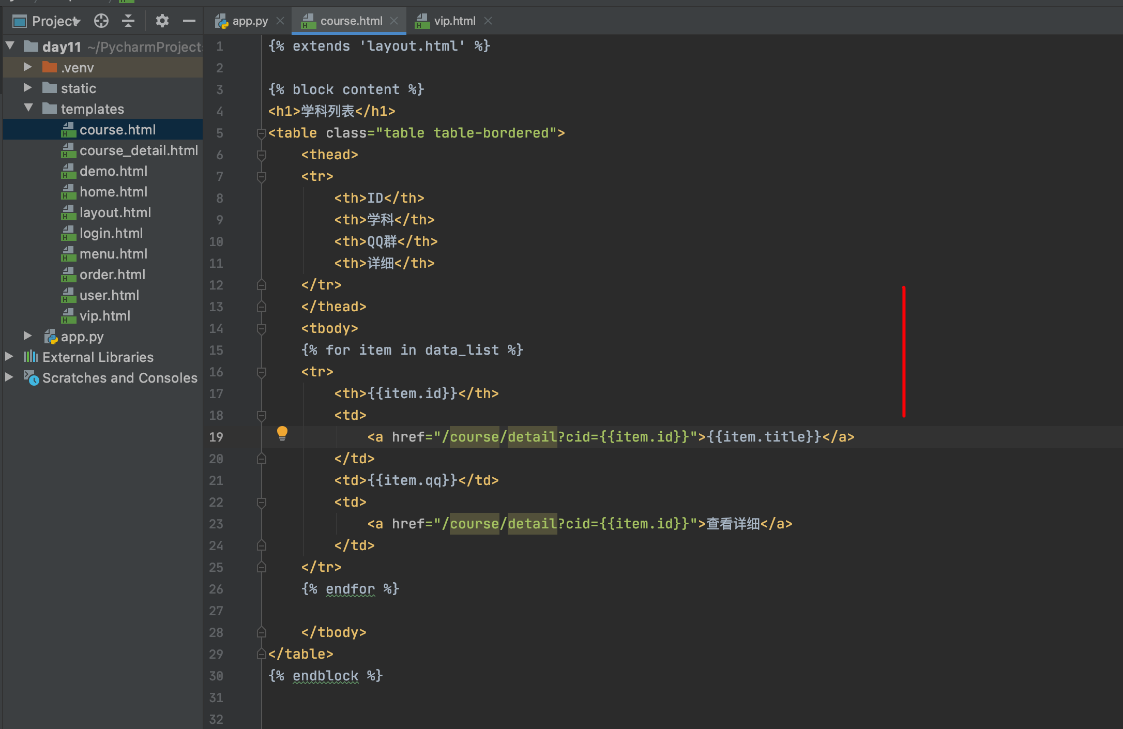Expand the app.py node arrow

pyautogui.click(x=28, y=336)
